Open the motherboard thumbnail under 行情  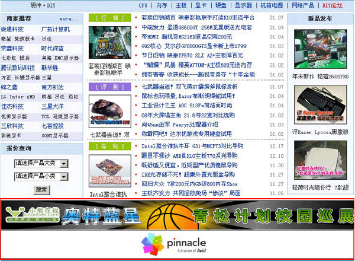point(110,43)
